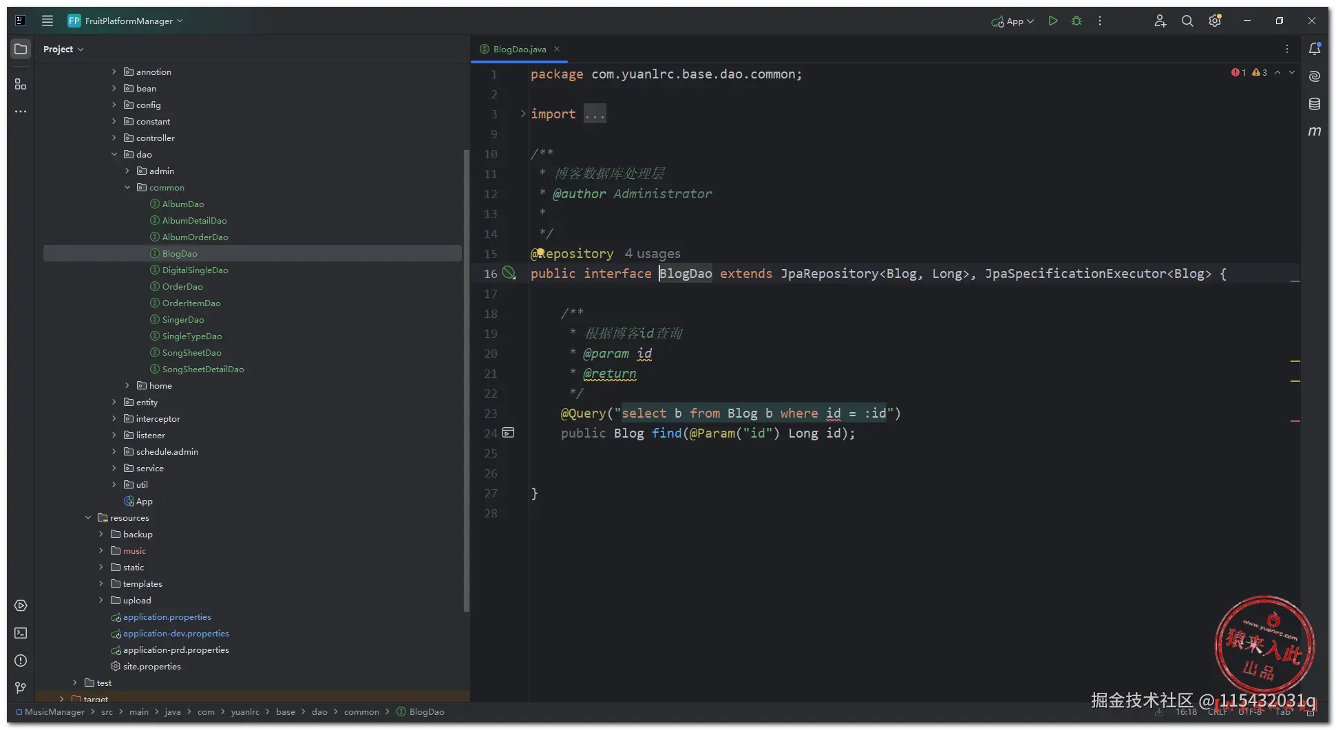Open the Notifications panel
Screen dimensions: 1336x730
pyautogui.click(x=1315, y=49)
